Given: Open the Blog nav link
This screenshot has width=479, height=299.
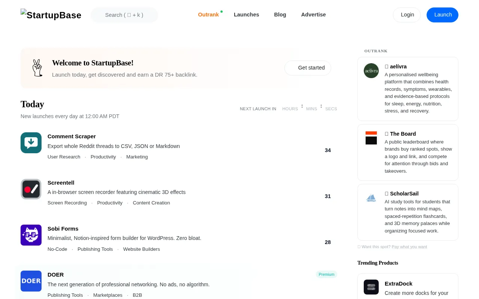Looking at the screenshot, I should coord(280,15).
